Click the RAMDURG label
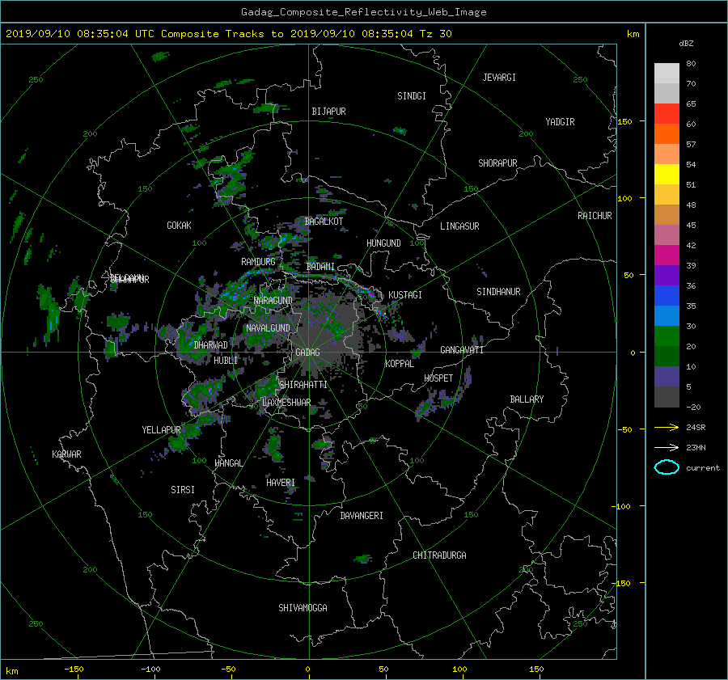The height and width of the screenshot is (680, 728). [258, 262]
